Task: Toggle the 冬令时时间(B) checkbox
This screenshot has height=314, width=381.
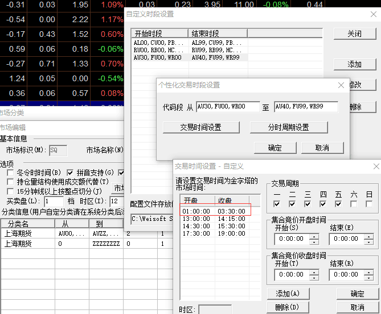Action: [10, 173]
